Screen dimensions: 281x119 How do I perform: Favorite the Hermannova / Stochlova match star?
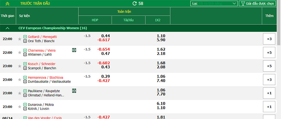[x=20, y=80]
